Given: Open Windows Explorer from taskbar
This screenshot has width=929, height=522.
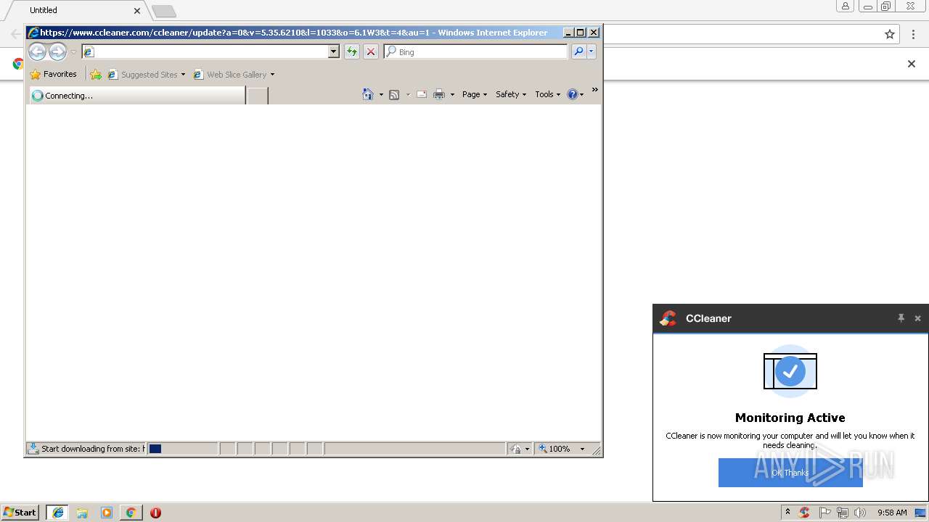Looking at the screenshot, I should [x=82, y=513].
